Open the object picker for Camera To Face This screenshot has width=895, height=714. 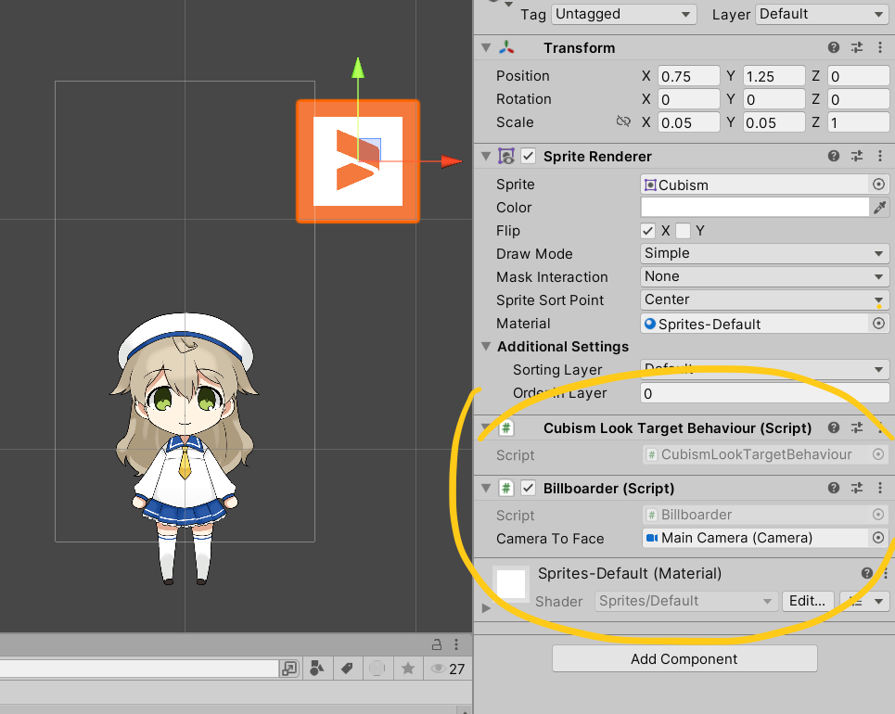(x=878, y=538)
